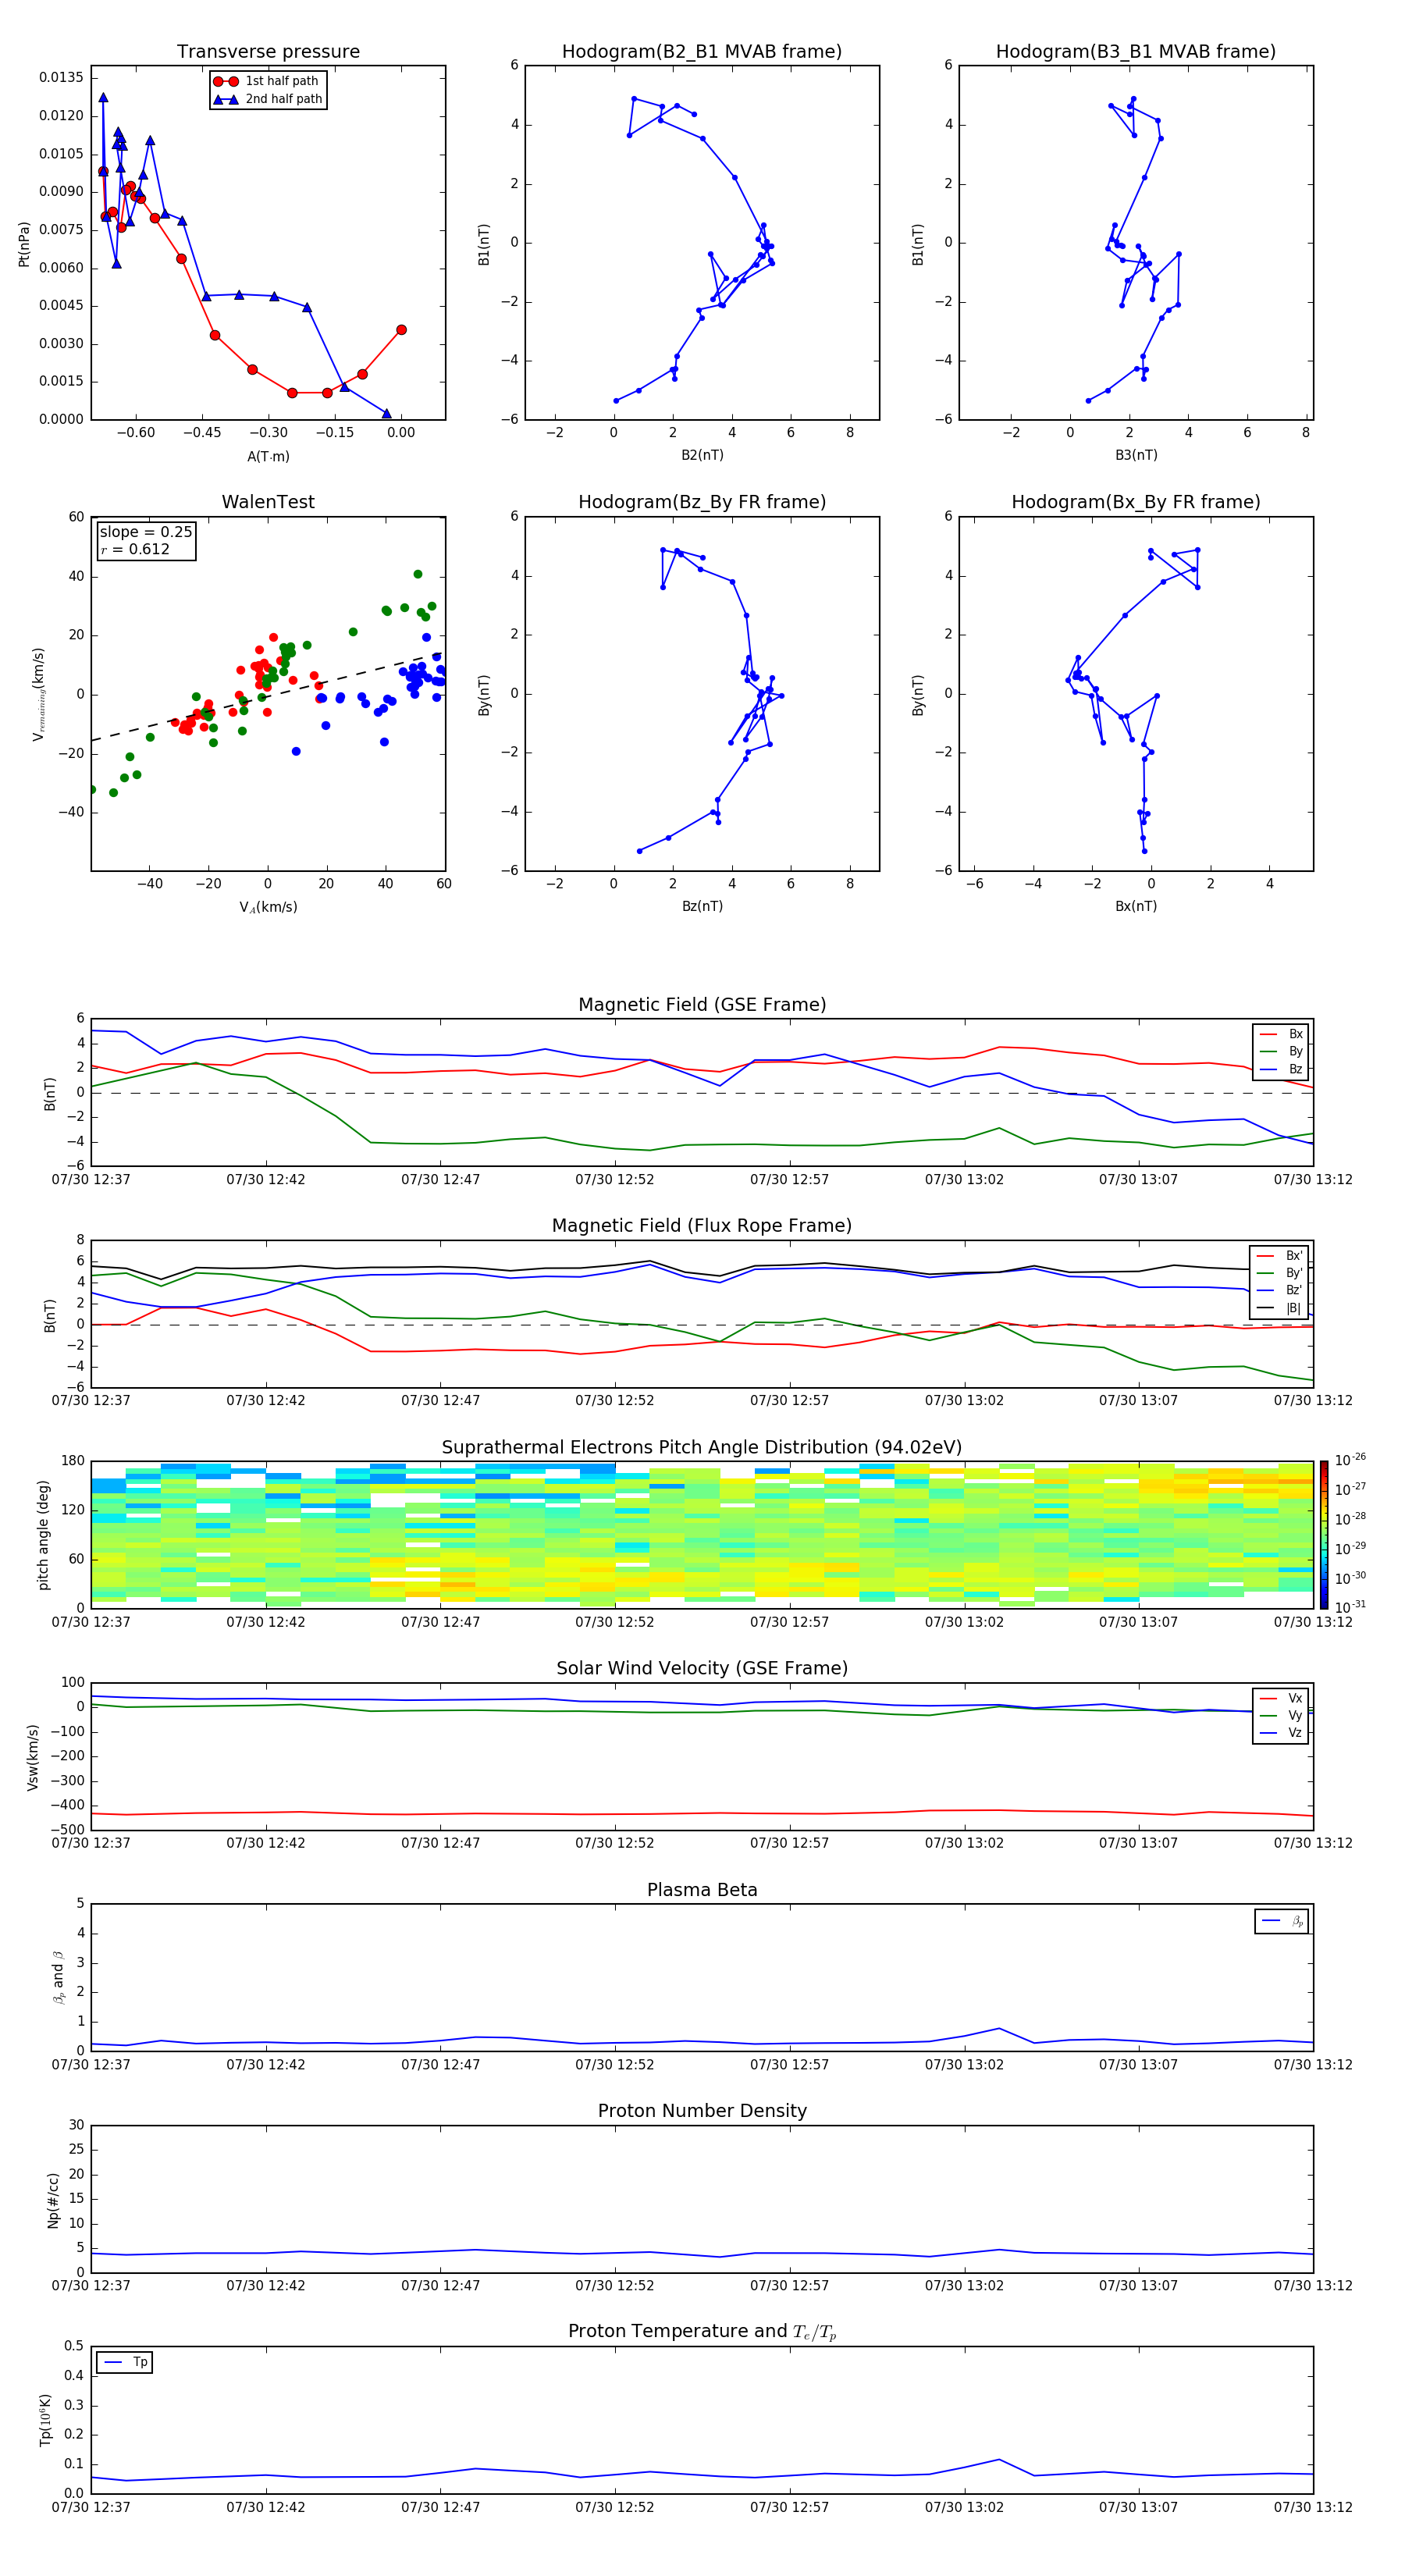Click the 'Suprathermal Electrons Pitch Angle Distribution' title
The image size is (1405, 2576).
coord(702,1448)
